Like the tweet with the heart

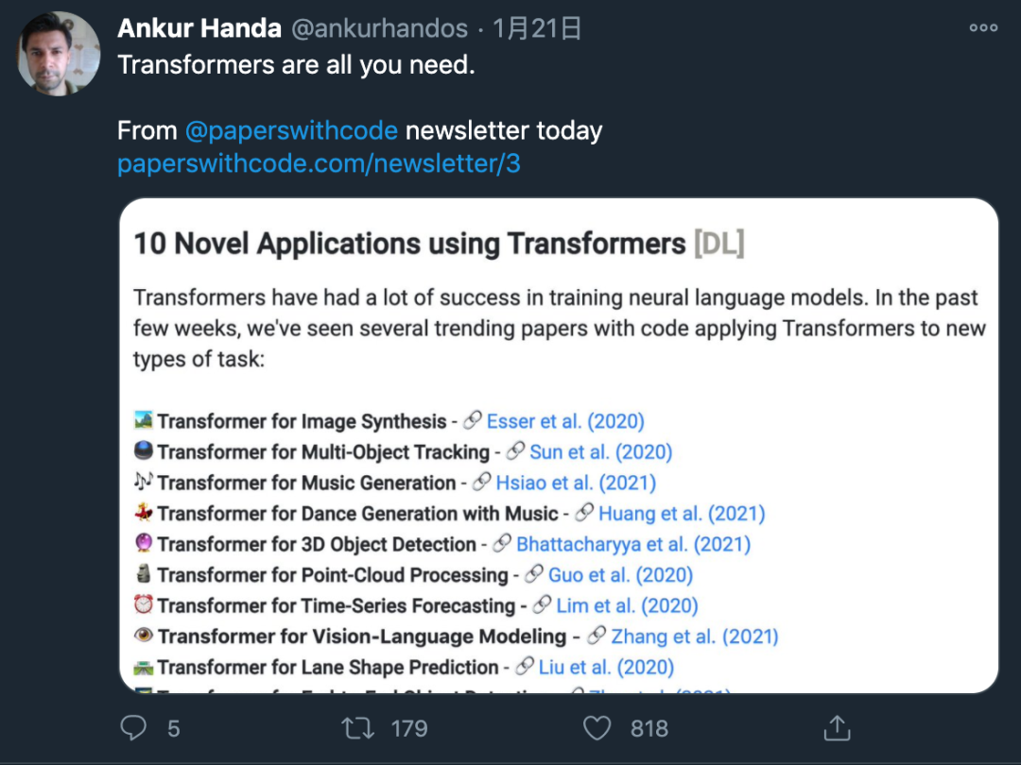pyautogui.click(x=597, y=728)
